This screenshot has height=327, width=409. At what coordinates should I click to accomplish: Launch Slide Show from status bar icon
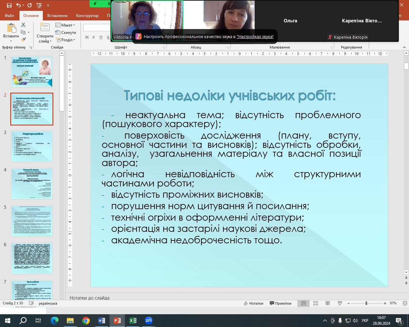[x=340, y=303]
